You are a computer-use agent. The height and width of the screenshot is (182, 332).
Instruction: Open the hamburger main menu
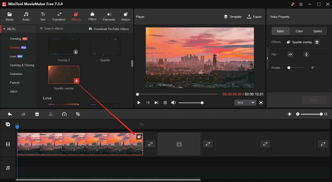click(x=301, y=4)
